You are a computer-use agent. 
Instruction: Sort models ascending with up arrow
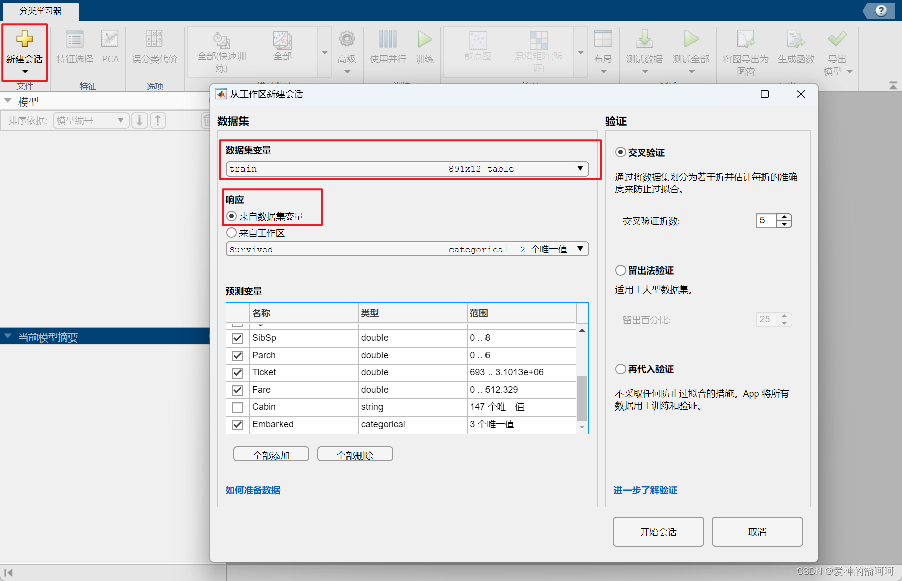pos(158,120)
